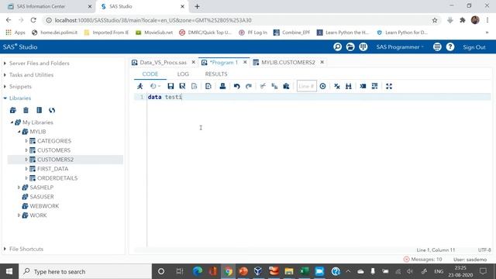This screenshot has height=279, width=496.
Task: Clear all code with the X icon
Action: click(x=337, y=86)
